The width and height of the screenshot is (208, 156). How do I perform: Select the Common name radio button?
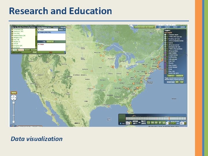click(x=52, y=27)
